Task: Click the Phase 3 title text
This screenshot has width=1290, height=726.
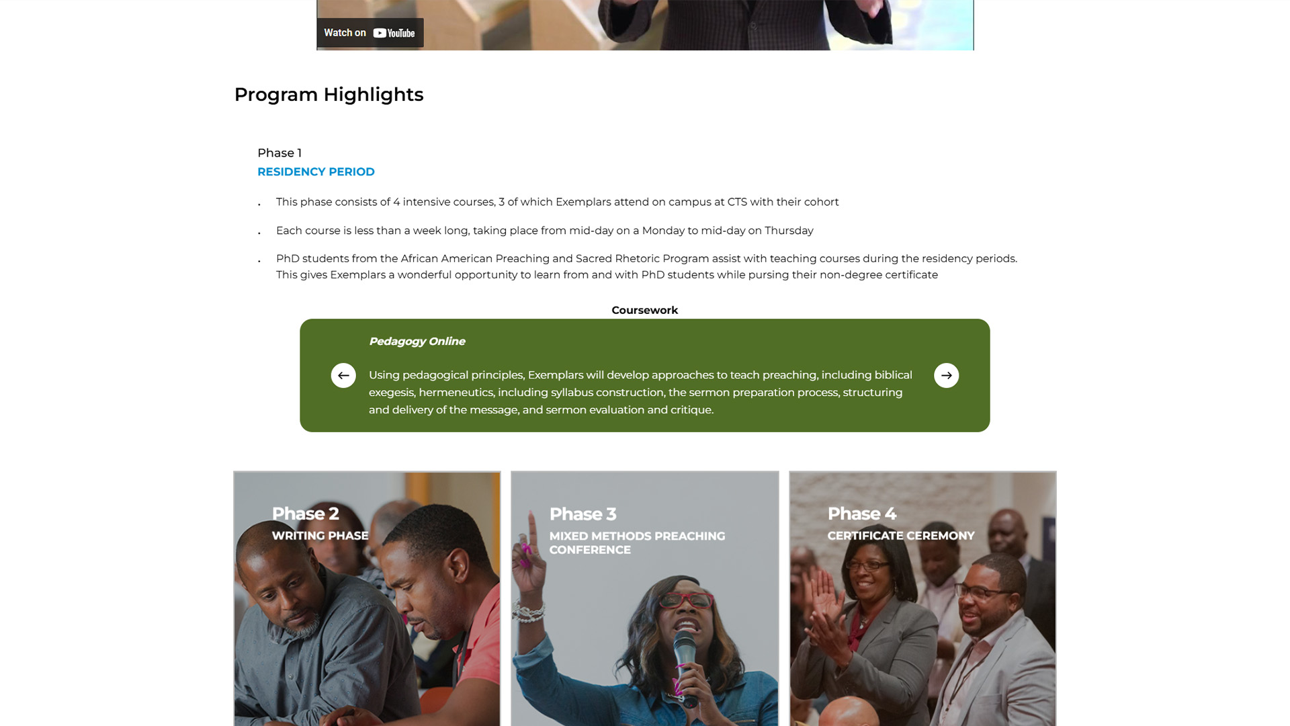Action: coord(583,514)
